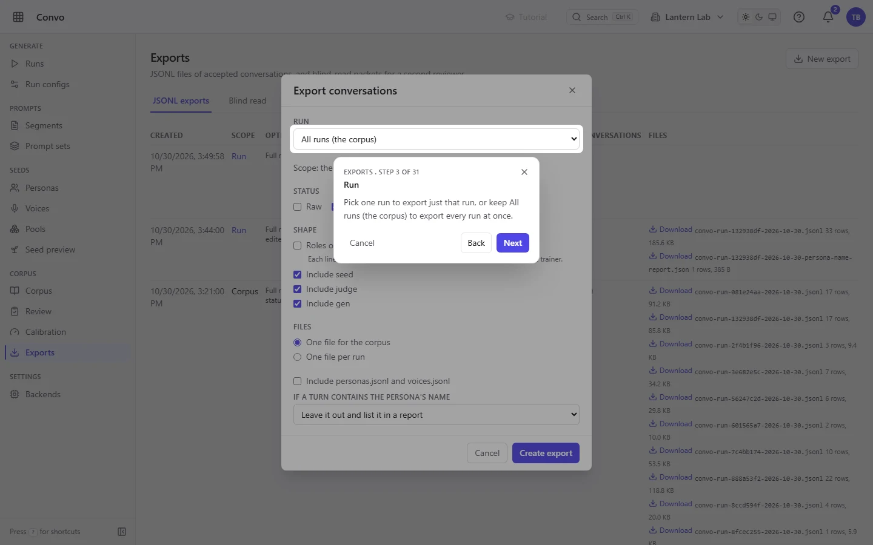Download convo-run-081e24aa jsonl file
Screen dimensions: 873x545
pyautogui.click(x=671, y=291)
